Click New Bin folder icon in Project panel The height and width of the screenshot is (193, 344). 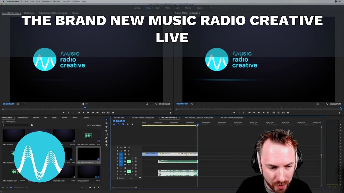coord(90,187)
